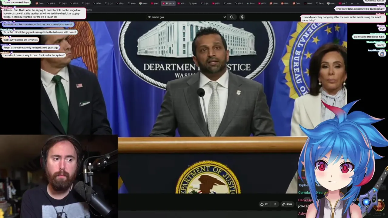Switch to the 'Gami' browser tab
Viewport: 388px width, 218px height.
[x=39, y=3]
